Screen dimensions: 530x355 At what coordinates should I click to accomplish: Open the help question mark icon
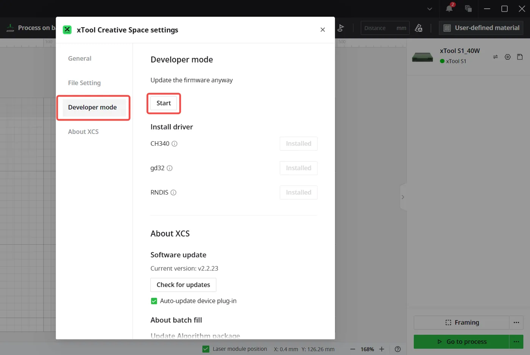[x=397, y=349]
